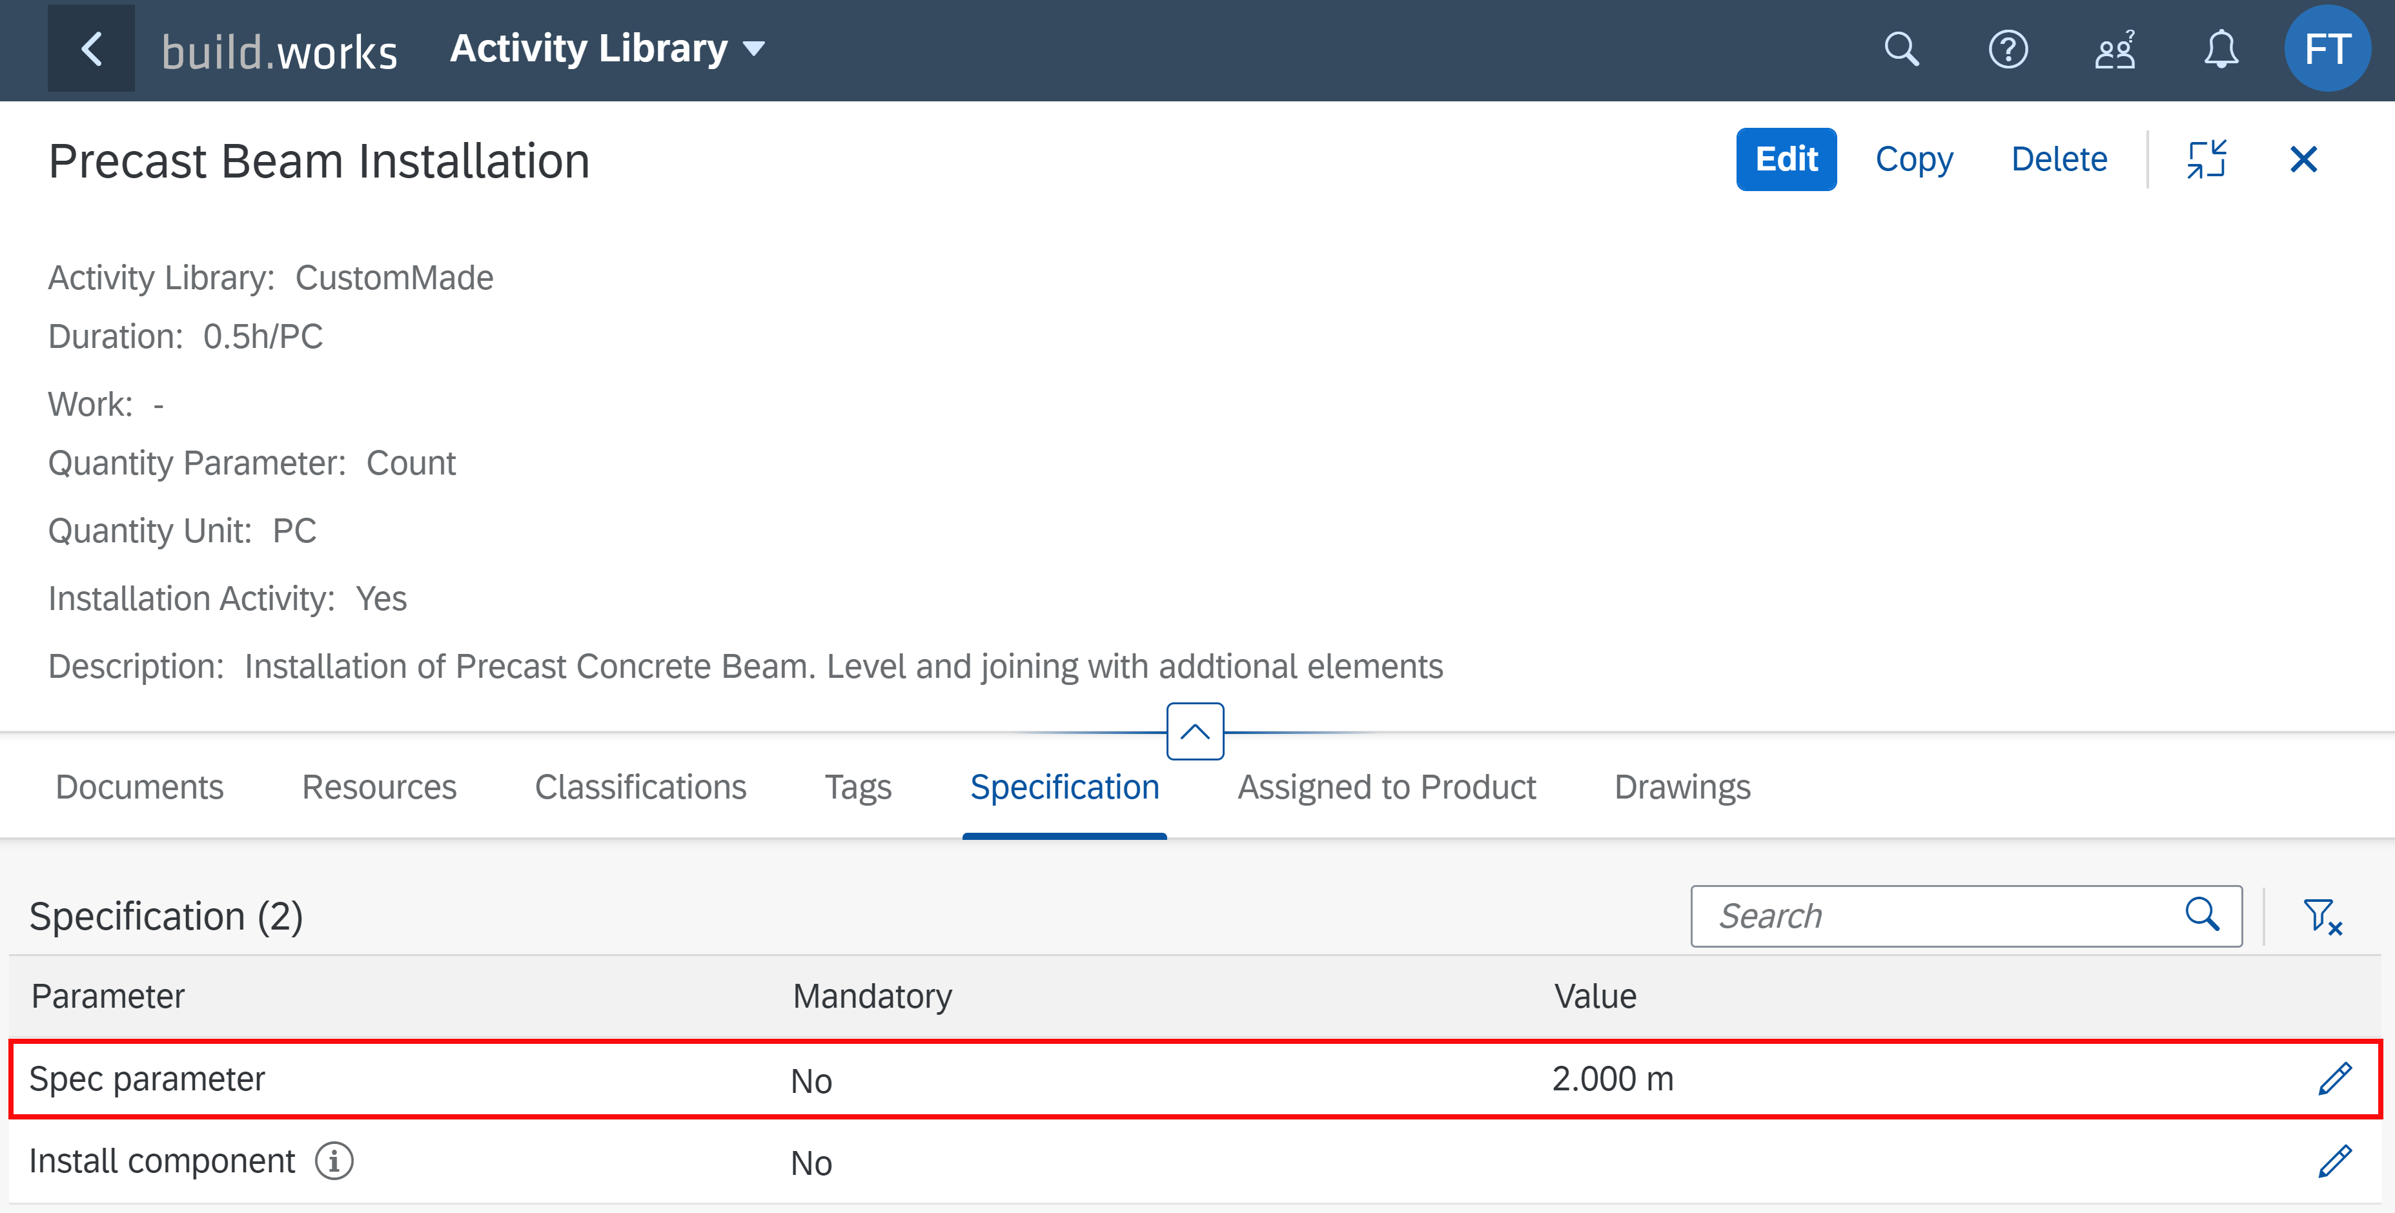
Task: Switch to the Tags tab
Action: click(x=858, y=788)
